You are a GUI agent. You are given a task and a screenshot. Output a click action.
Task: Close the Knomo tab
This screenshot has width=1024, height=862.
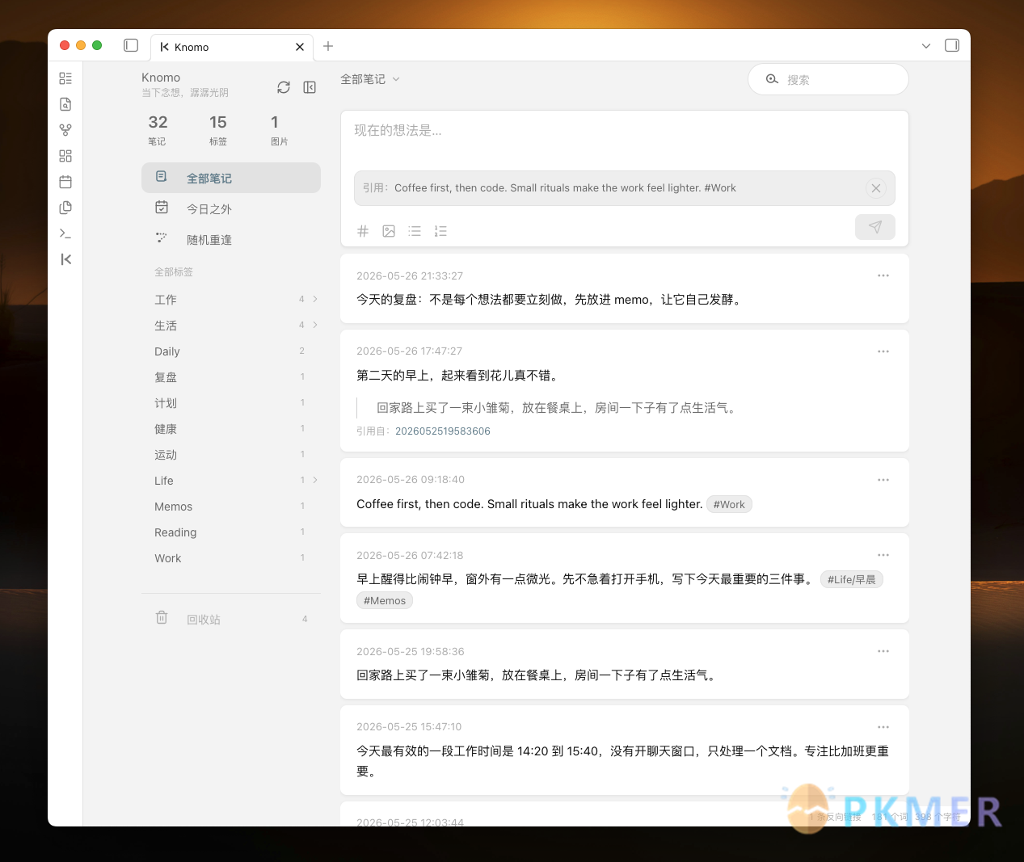(300, 47)
